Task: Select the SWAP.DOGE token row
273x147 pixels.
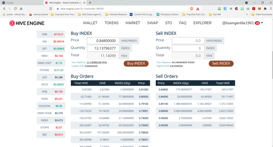Action: pyautogui.click(x=51, y=113)
